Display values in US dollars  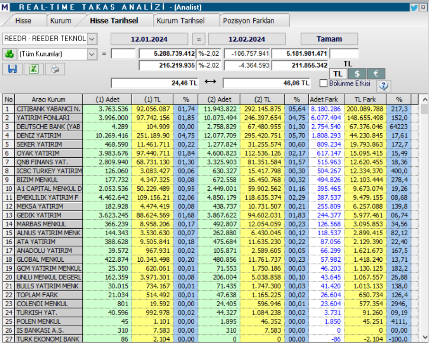(x=357, y=74)
